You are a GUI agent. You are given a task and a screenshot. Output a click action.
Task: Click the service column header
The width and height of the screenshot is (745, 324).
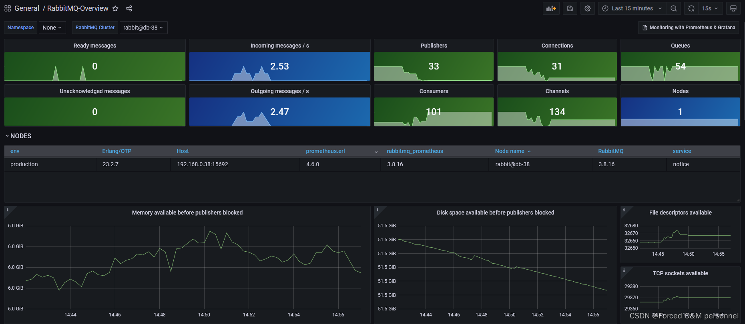coord(682,151)
